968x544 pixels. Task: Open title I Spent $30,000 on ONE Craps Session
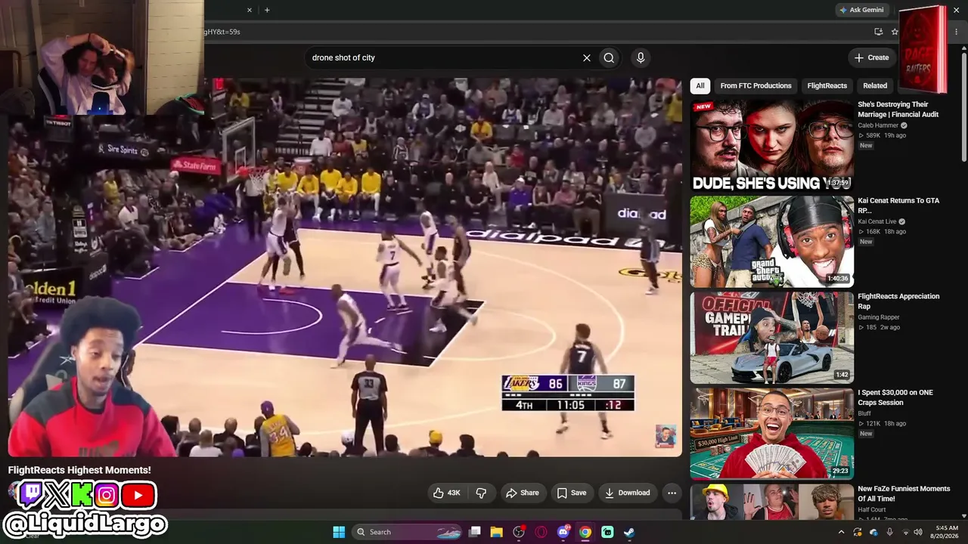895,397
